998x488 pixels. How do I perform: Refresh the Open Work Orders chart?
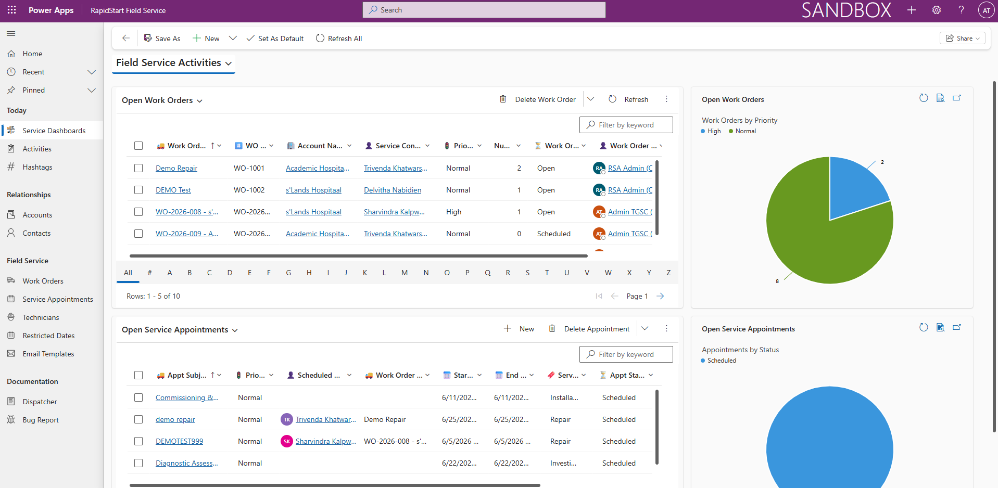(x=924, y=98)
